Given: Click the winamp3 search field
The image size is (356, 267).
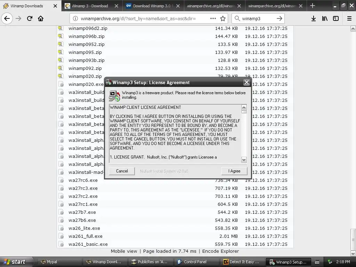Looking at the screenshot, I should 258,18.
